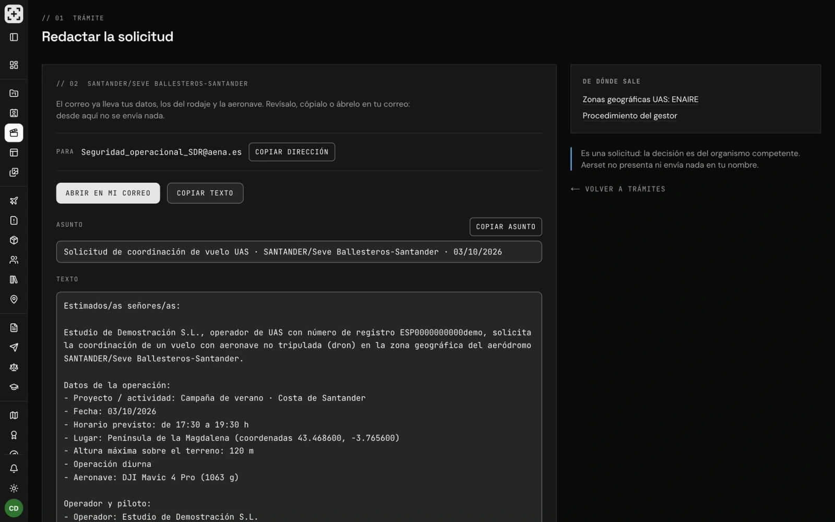This screenshot has width=835, height=522.
Task: Click the Copiar asunto button
Action: [506, 227]
